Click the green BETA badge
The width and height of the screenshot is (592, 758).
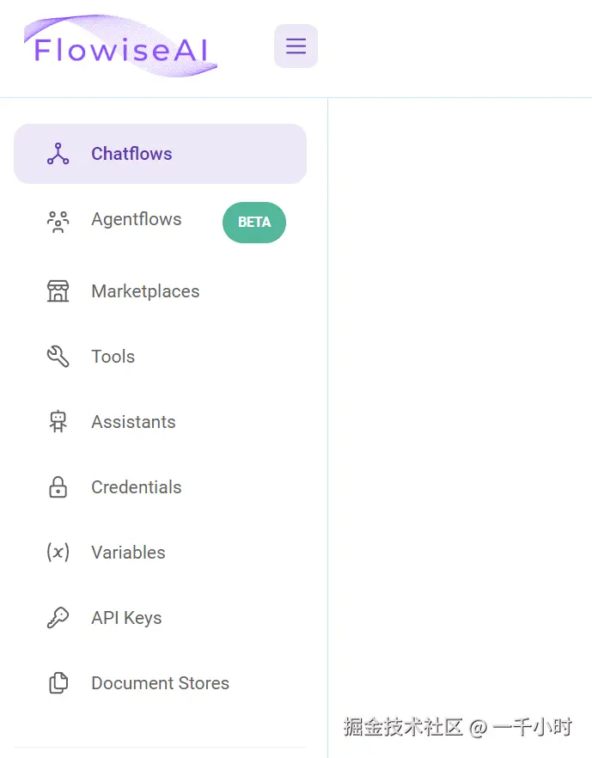(254, 223)
